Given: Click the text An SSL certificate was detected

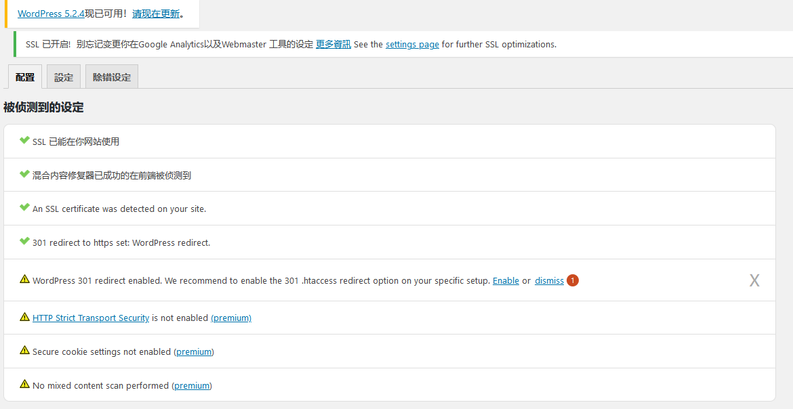Looking at the screenshot, I should (119, 209).
